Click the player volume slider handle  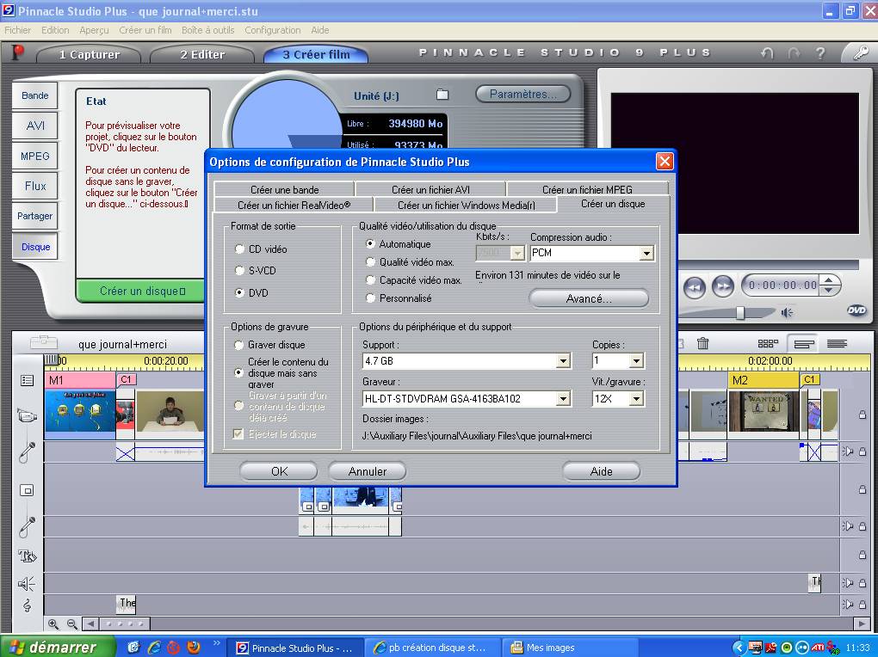tap(740, 312)
